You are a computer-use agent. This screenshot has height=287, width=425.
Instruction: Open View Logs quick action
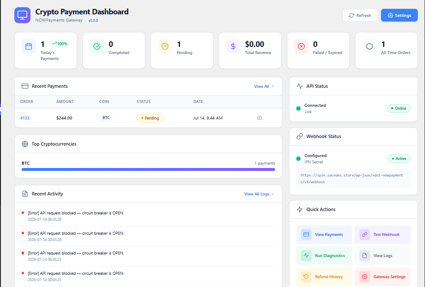382,256
